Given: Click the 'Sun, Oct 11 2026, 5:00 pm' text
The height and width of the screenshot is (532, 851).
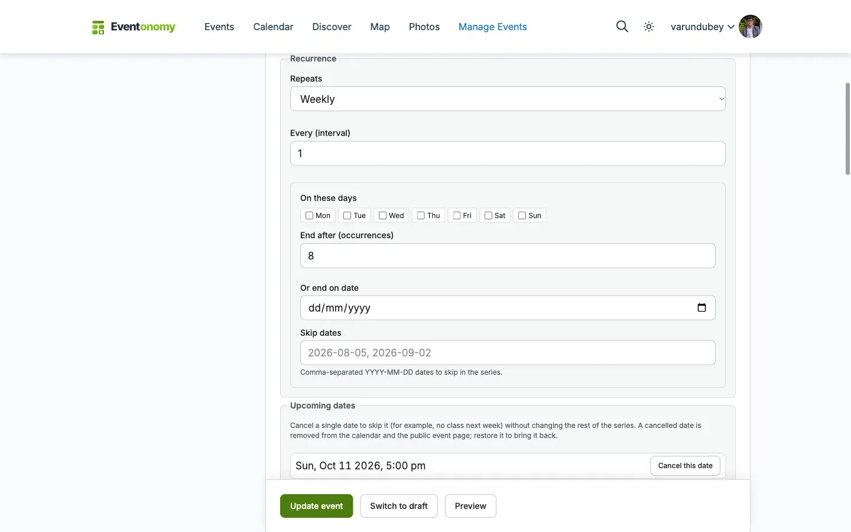Looking at the screenshot, I should pos(360,466).
